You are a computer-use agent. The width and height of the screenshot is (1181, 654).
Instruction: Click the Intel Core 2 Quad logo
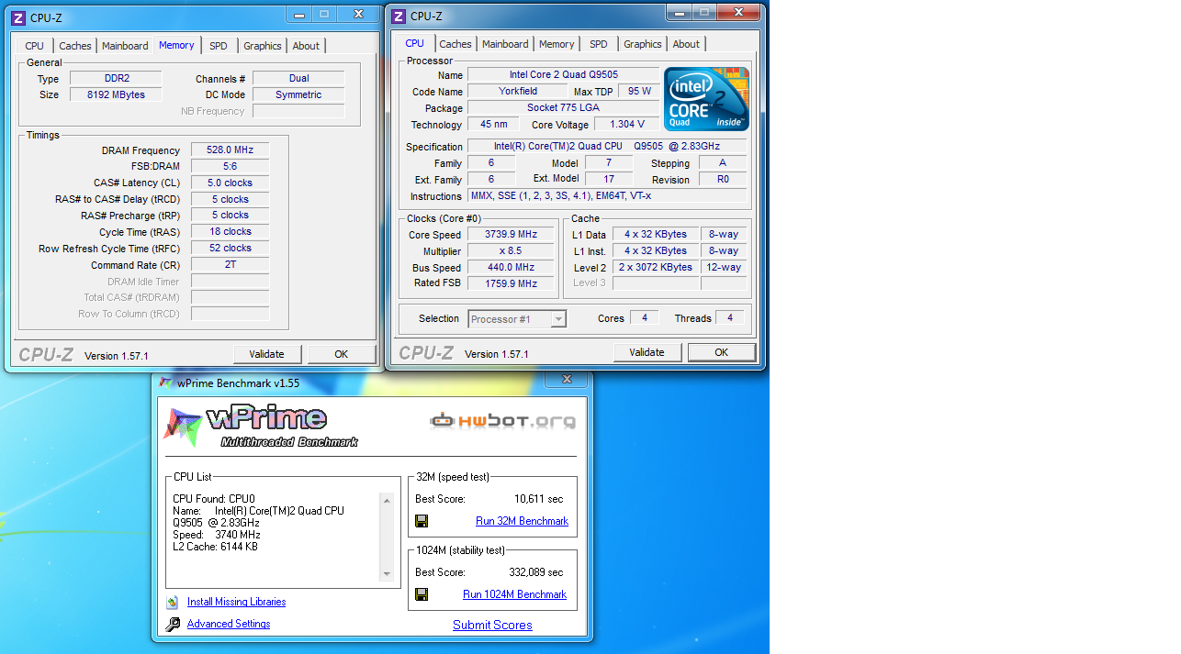(706, 99)
